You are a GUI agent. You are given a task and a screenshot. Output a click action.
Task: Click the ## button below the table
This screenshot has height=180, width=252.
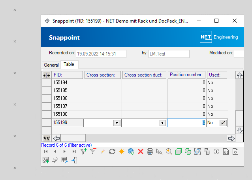tap(47, 138)
